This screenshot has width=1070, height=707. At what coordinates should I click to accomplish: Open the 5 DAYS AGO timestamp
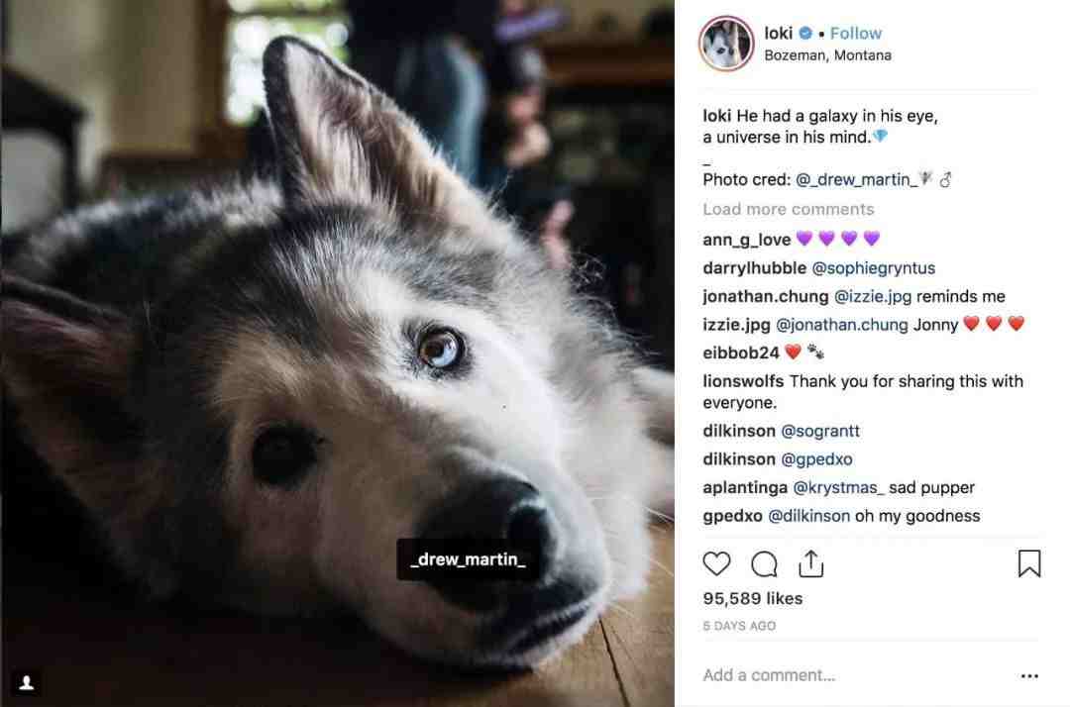(x=739, y=626)
